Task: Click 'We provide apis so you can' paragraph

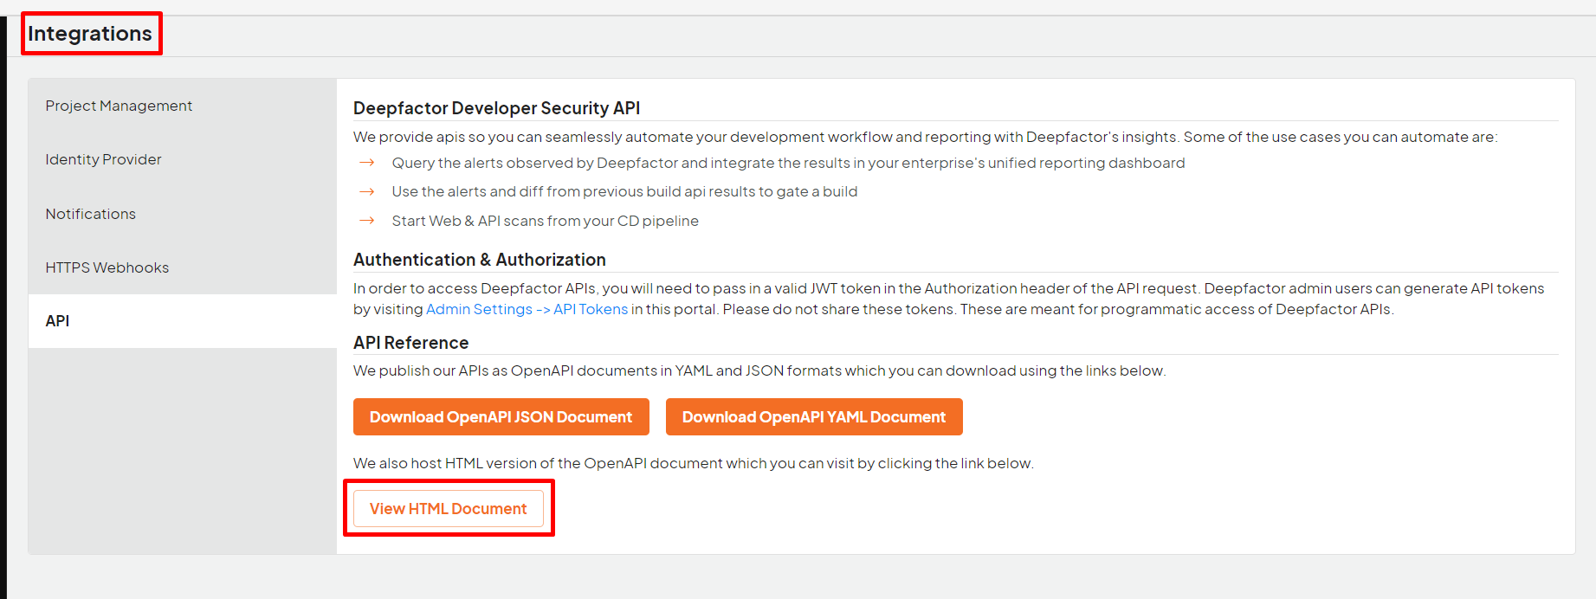Action: 925,137
